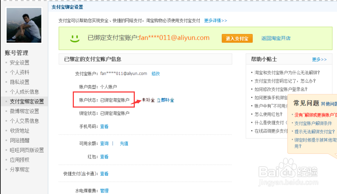The width and height of the screenshot is (337, 194).
Task: Click 支付宝账户解绑条件 in 常见问题 popup
Action: [313, 123]
